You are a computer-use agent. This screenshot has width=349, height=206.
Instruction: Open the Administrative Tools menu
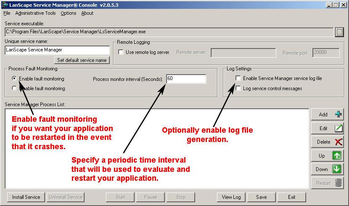pos(35,13)
